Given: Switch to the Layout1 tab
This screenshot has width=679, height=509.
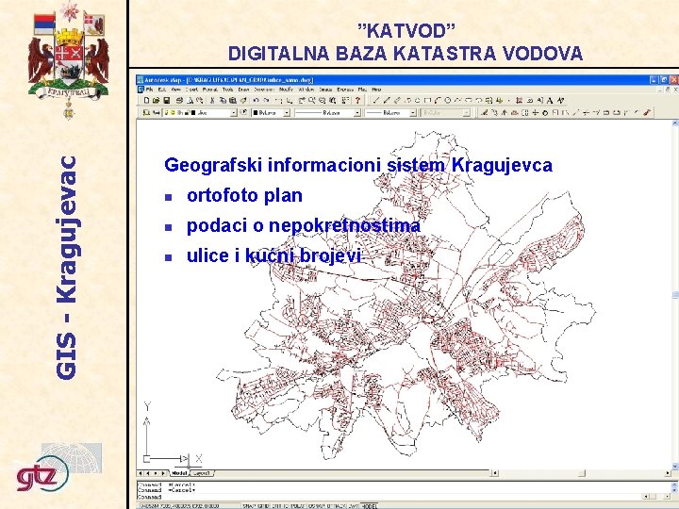Looking at the screenshot, I should (202, 473).
